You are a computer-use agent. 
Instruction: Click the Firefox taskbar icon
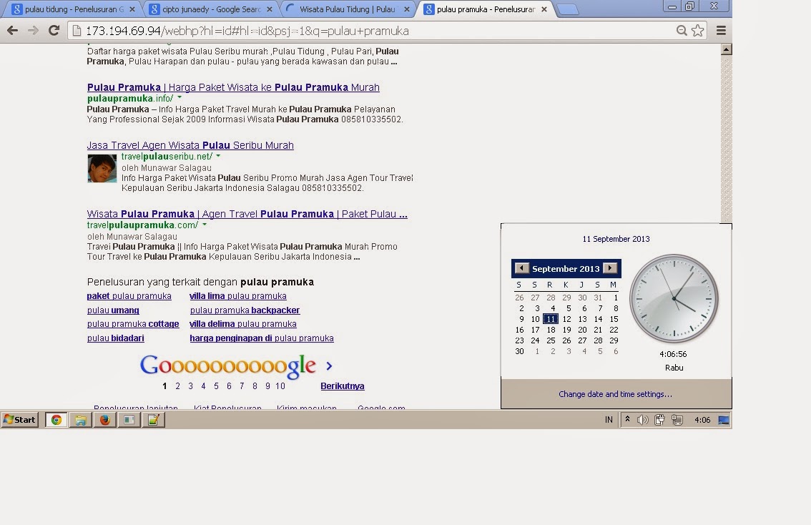[x=105, y=420]
